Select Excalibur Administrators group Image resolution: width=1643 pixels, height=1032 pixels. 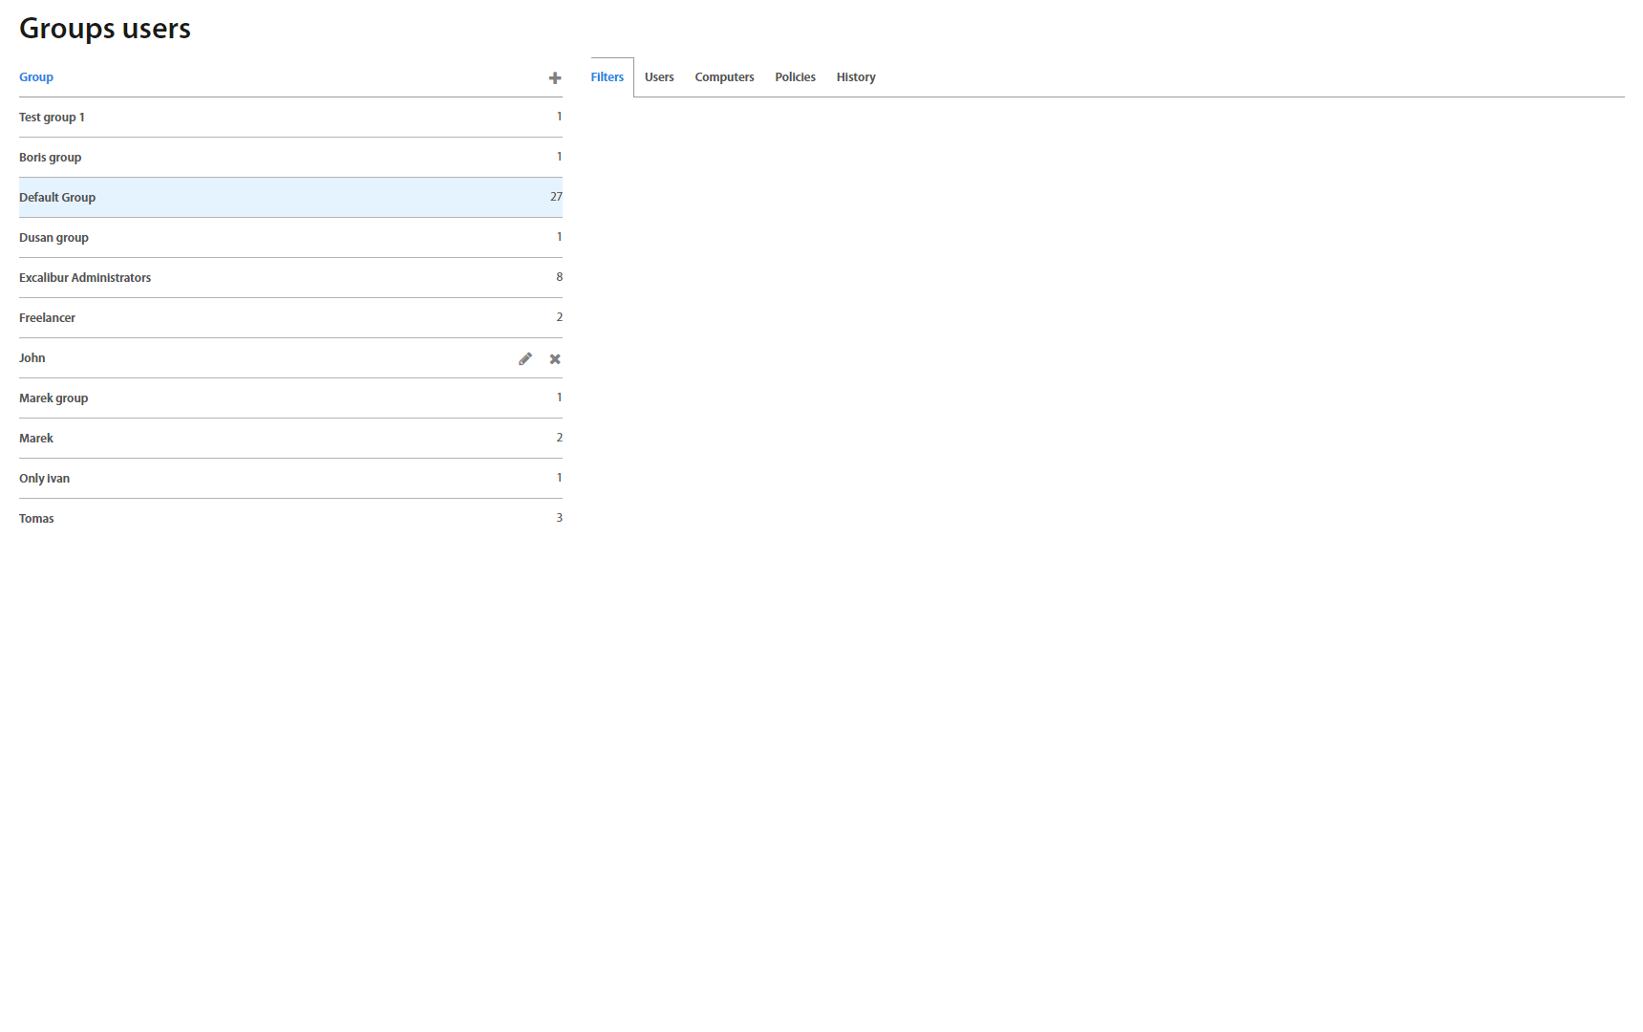coord(85,278)
